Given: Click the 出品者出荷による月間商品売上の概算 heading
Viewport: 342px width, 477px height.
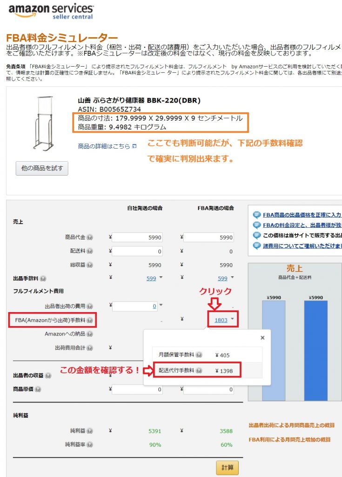Looking at the screenshot, I should pyautogui.click(x=292, y=425).
